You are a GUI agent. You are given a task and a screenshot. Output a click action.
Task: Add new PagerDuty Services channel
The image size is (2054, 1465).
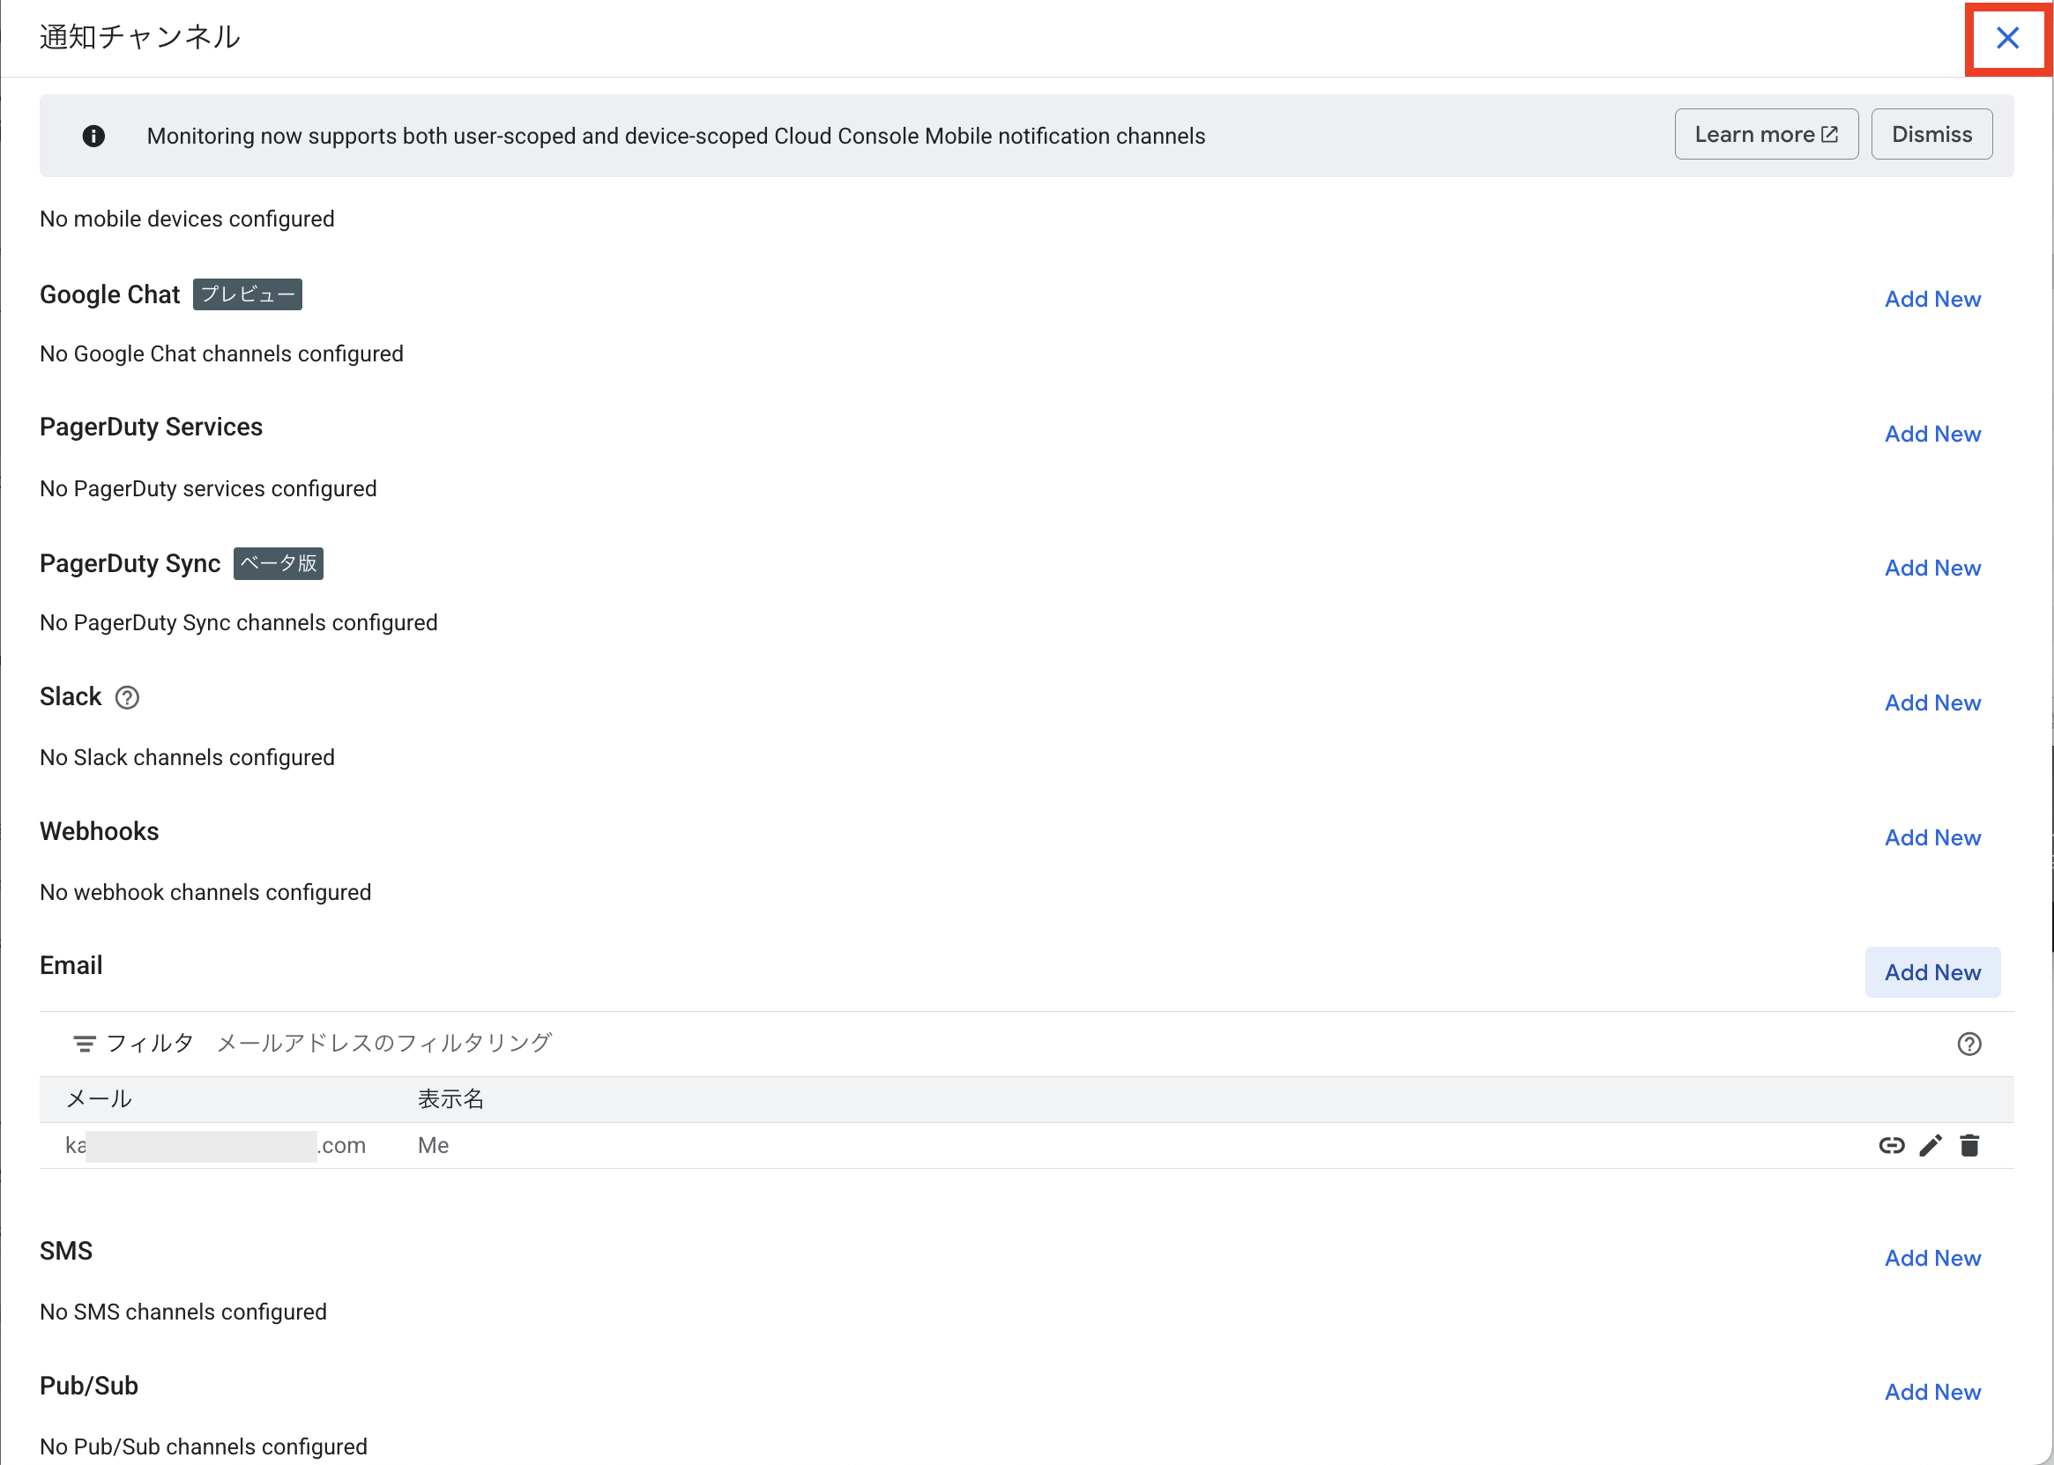[1932, 434]
